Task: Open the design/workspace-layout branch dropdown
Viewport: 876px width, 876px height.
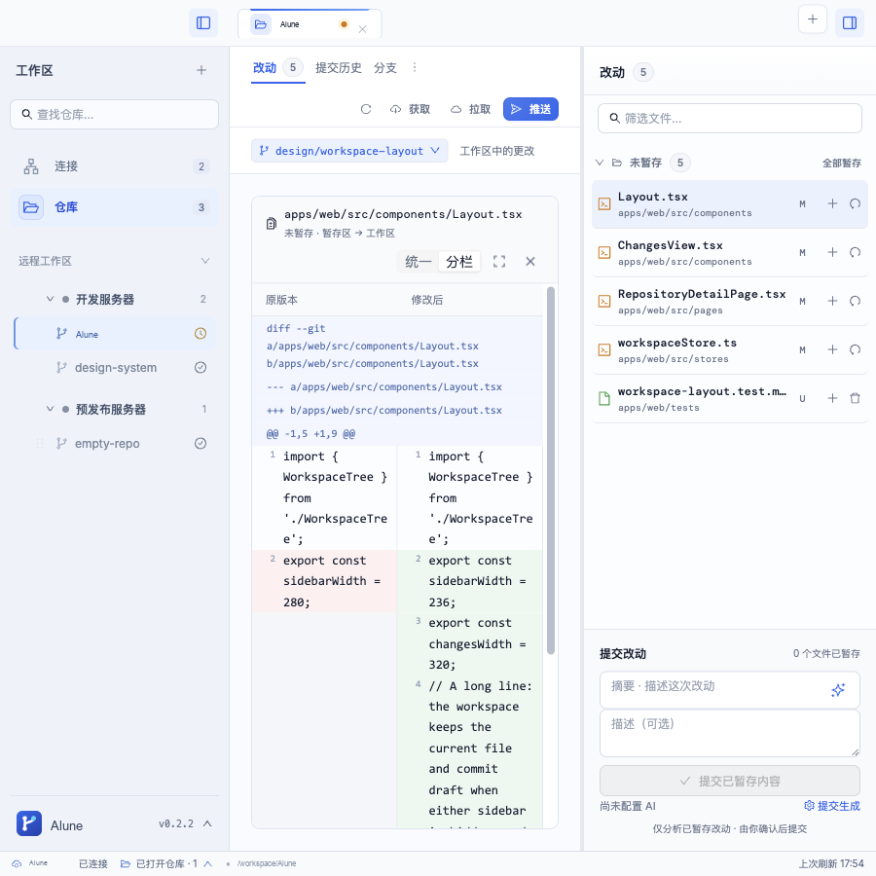Action: [349, 151]
